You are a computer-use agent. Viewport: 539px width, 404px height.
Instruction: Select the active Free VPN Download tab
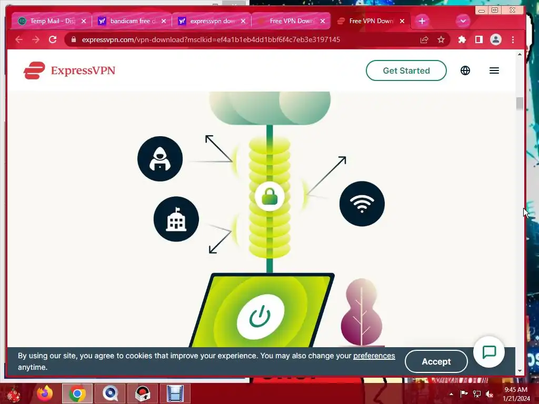pyautogui.click(x=371, y=21)
